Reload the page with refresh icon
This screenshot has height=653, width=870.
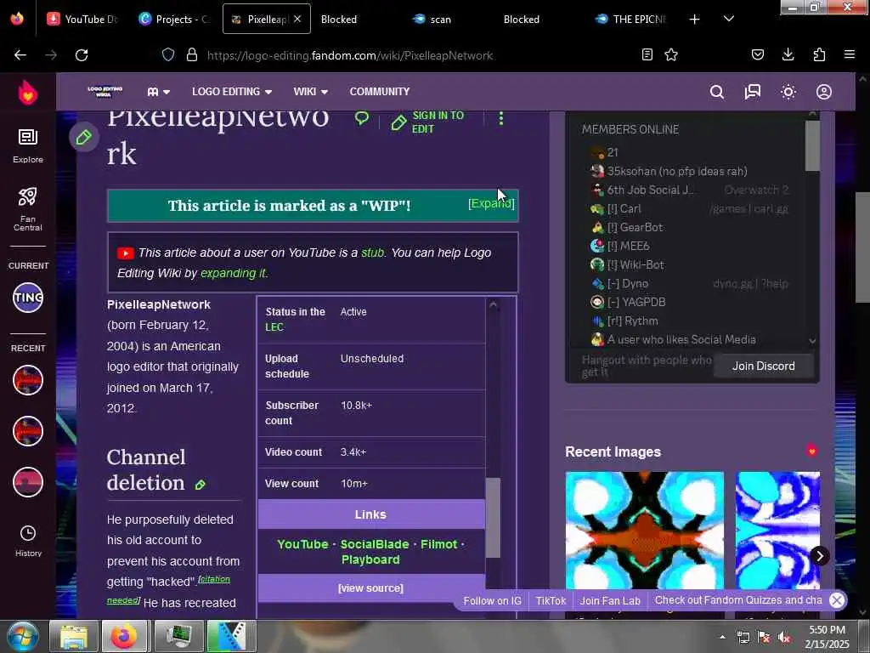(x=82, y=55)
